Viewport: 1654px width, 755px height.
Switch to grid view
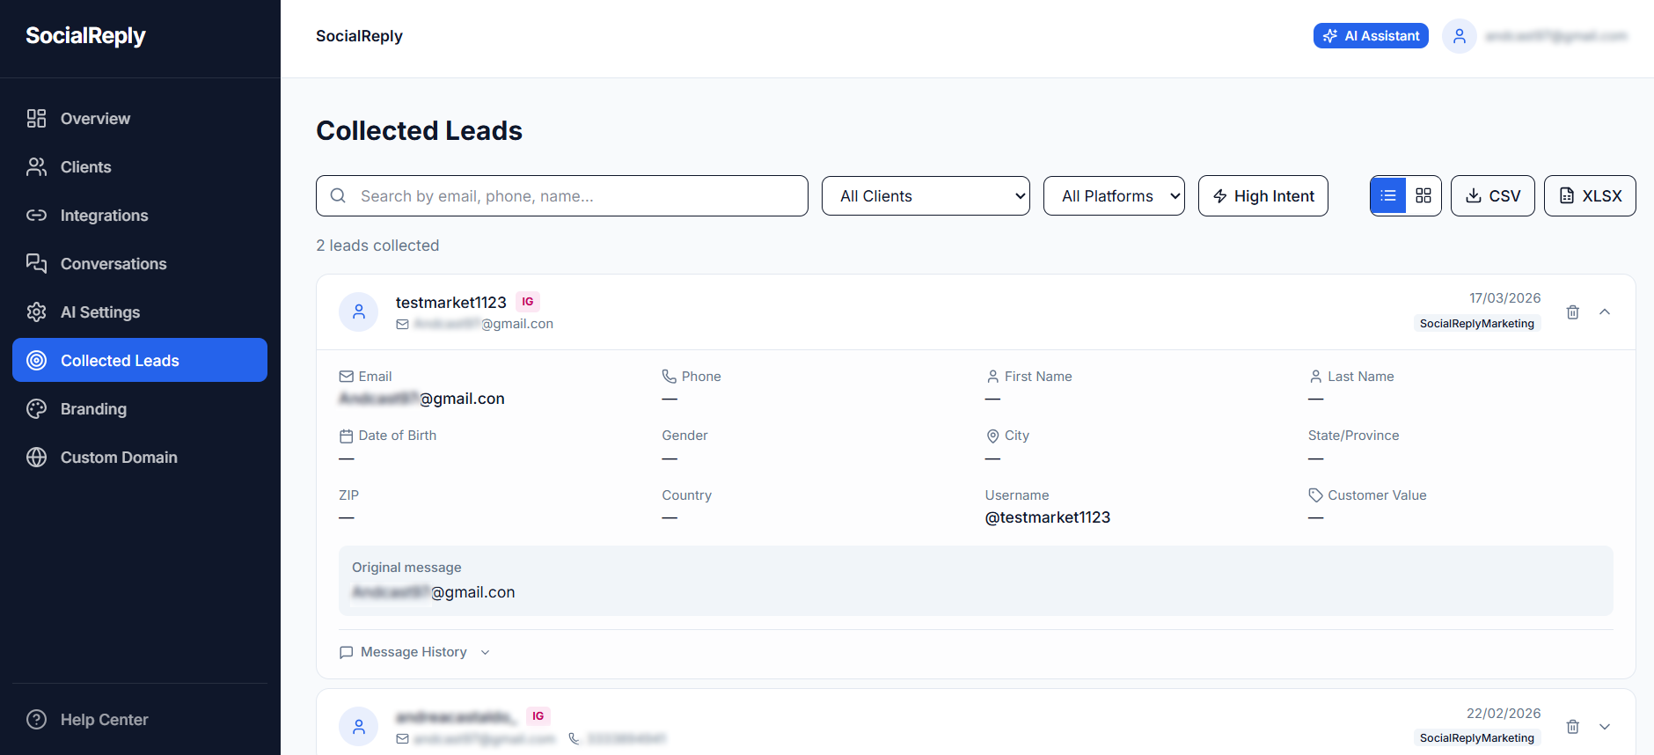tap(1423, 196)
